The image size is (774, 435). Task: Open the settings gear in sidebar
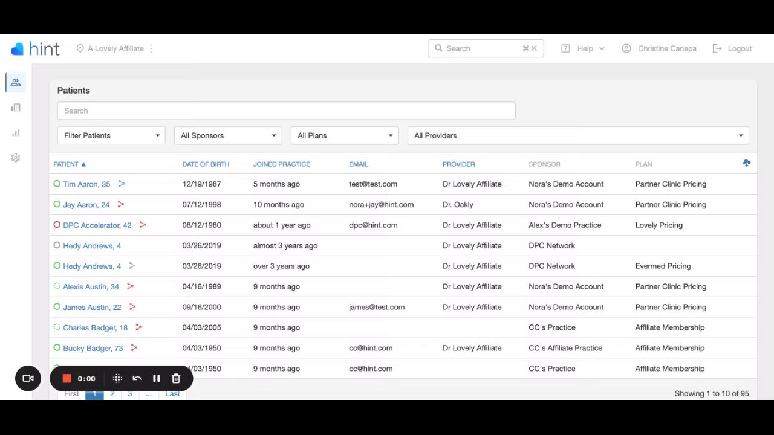pos(16,158)
